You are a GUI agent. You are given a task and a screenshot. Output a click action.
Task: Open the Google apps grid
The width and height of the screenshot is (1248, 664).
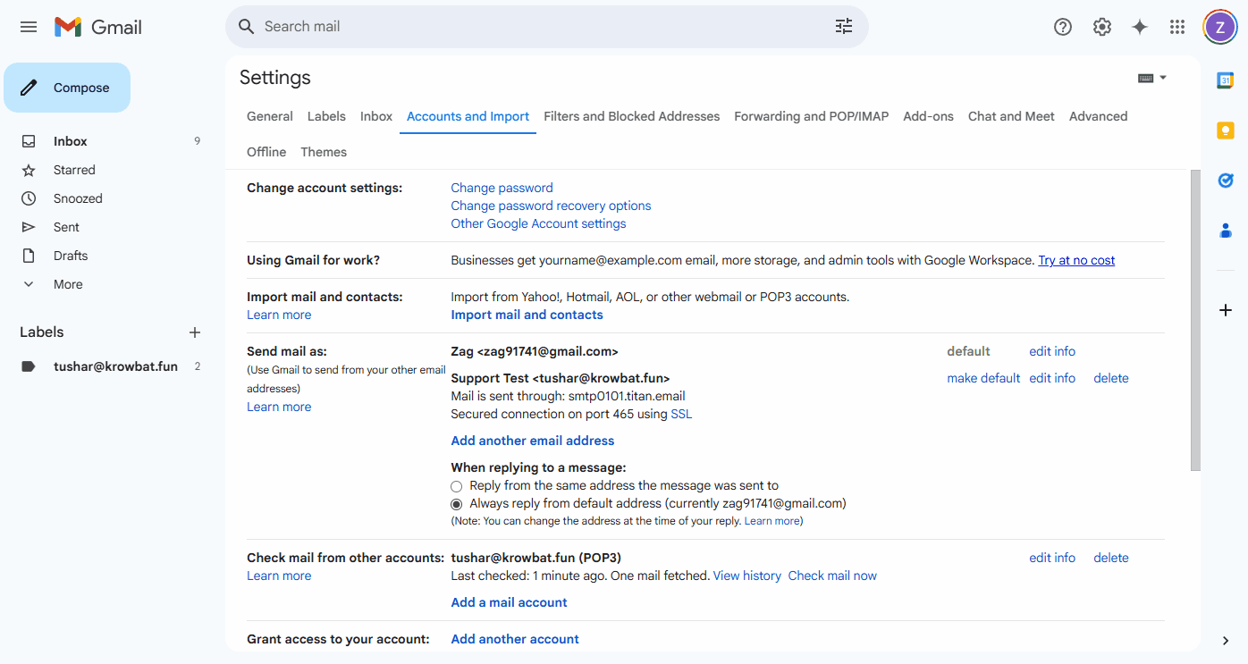tap(1177, 27)
